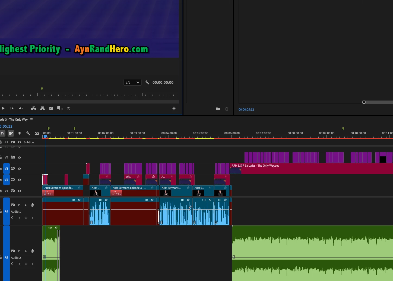The image size is (393, 281).
Task: Select the 'The Only Way' sequence tab
Action: click(x=14, y=119)
